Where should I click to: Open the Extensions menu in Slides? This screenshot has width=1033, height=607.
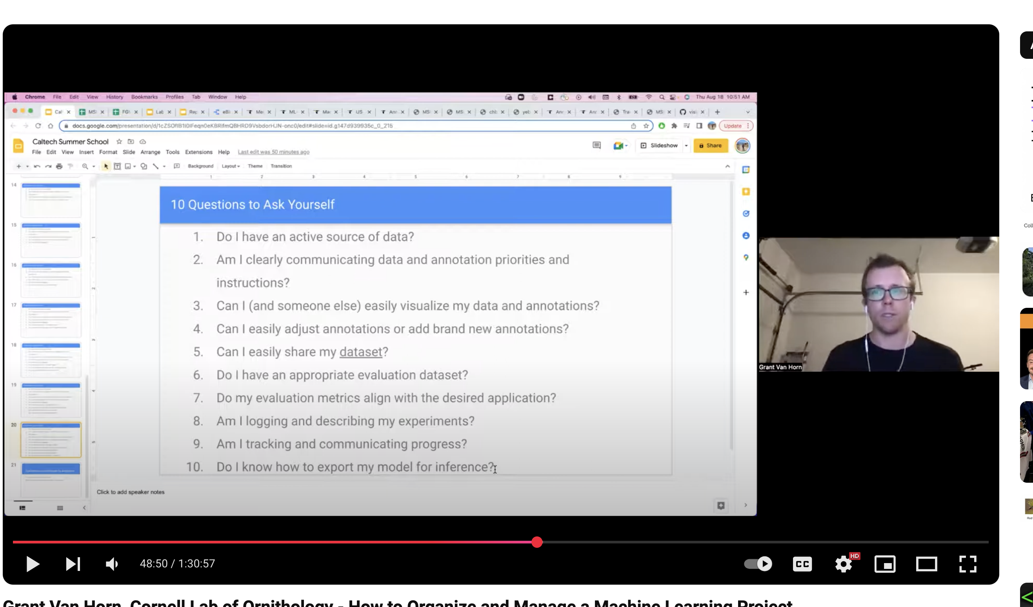coord(199,152)
